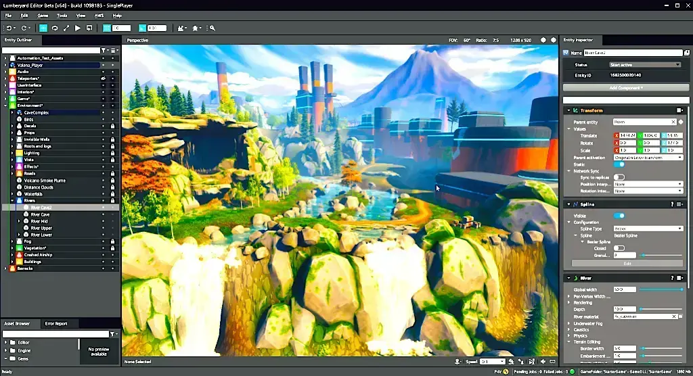Click the spline Edit button
The height and width of the screenshot is (376, 693).
point(627,263)
